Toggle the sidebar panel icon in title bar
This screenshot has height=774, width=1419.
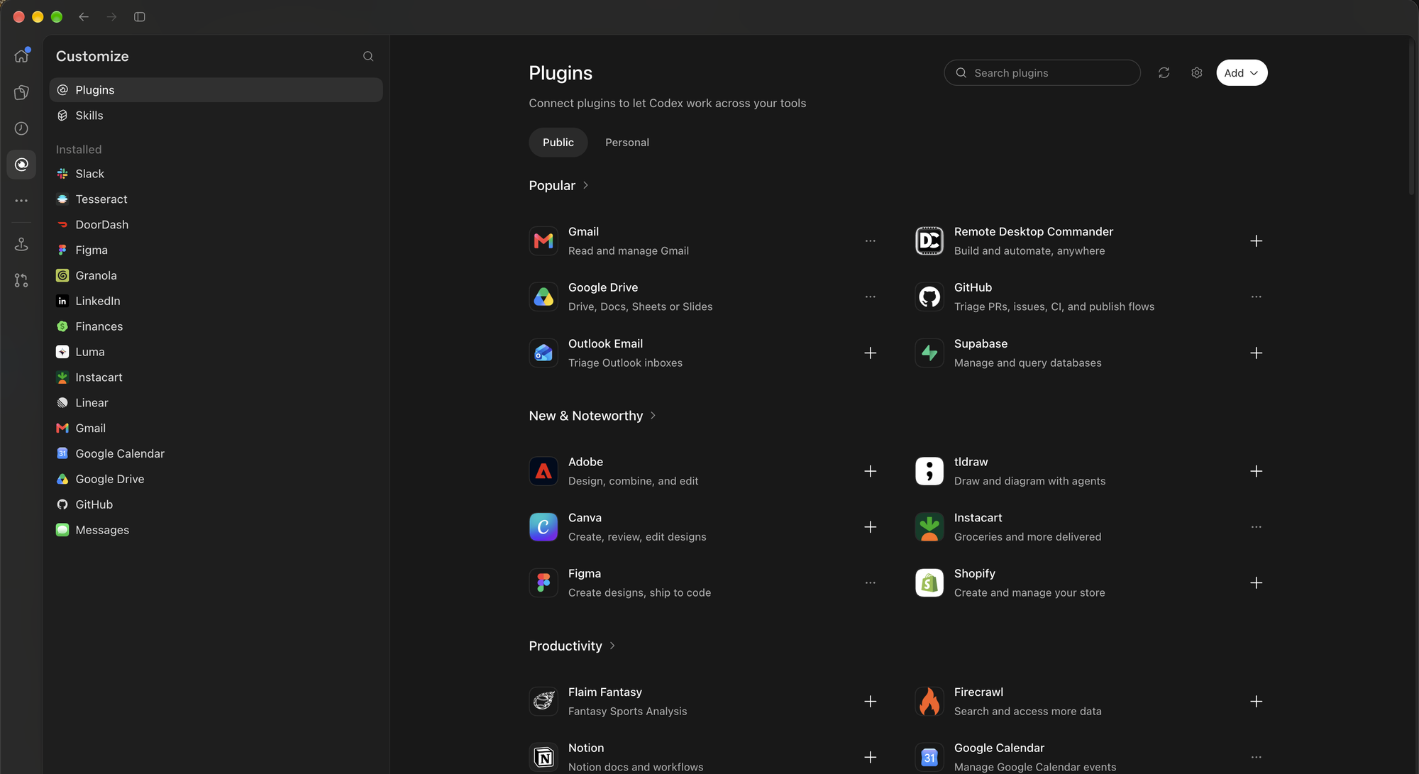click(140, 17)
